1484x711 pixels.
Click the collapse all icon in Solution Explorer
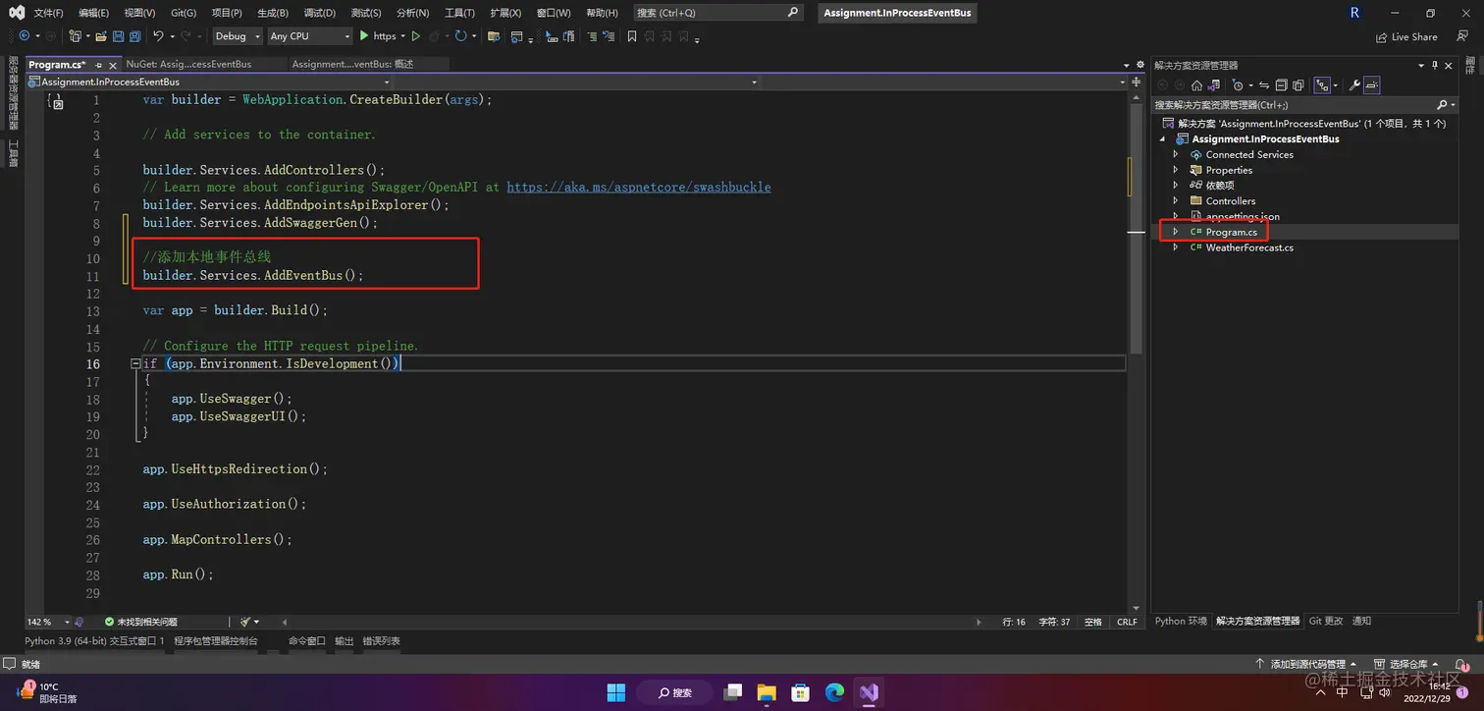click(x=1281, y=85)
